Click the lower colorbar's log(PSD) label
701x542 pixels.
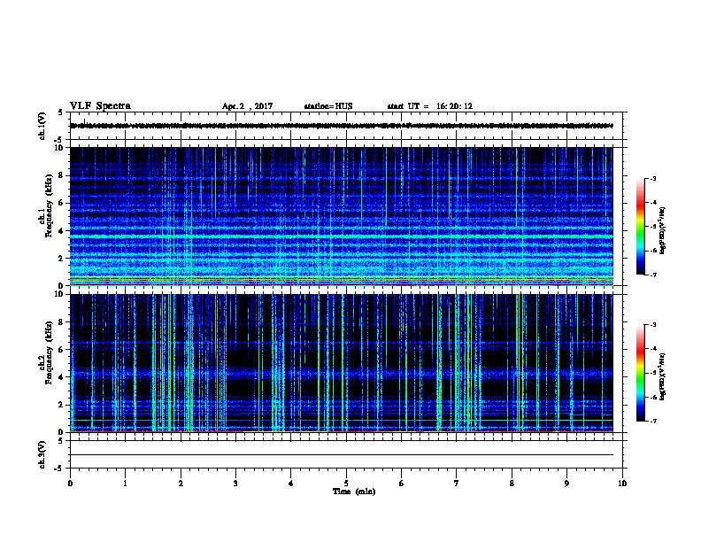tap(663, 376)
